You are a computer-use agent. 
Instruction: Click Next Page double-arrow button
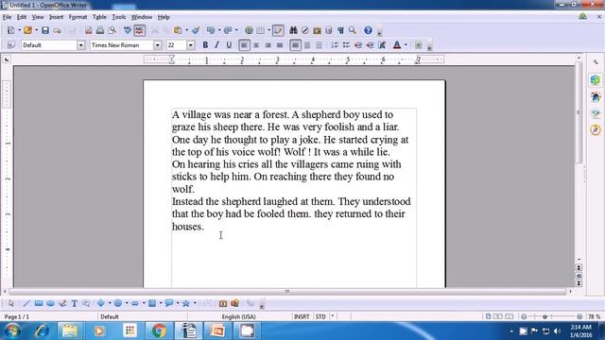click(579, 283)
